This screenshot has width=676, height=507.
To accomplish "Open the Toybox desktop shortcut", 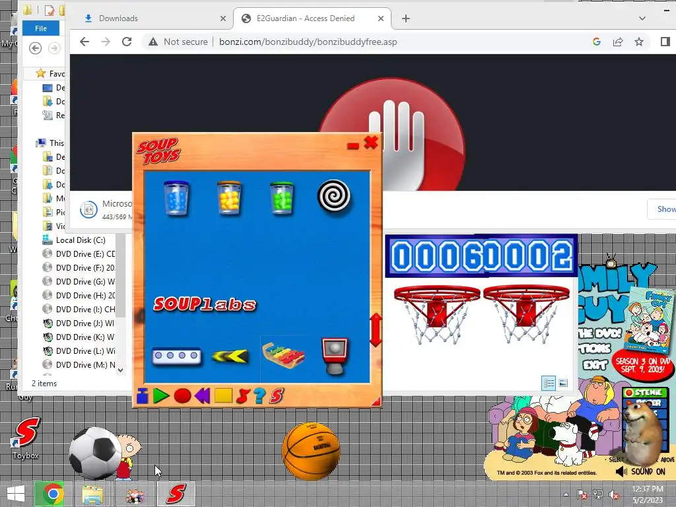I will [x=26, y=438].
